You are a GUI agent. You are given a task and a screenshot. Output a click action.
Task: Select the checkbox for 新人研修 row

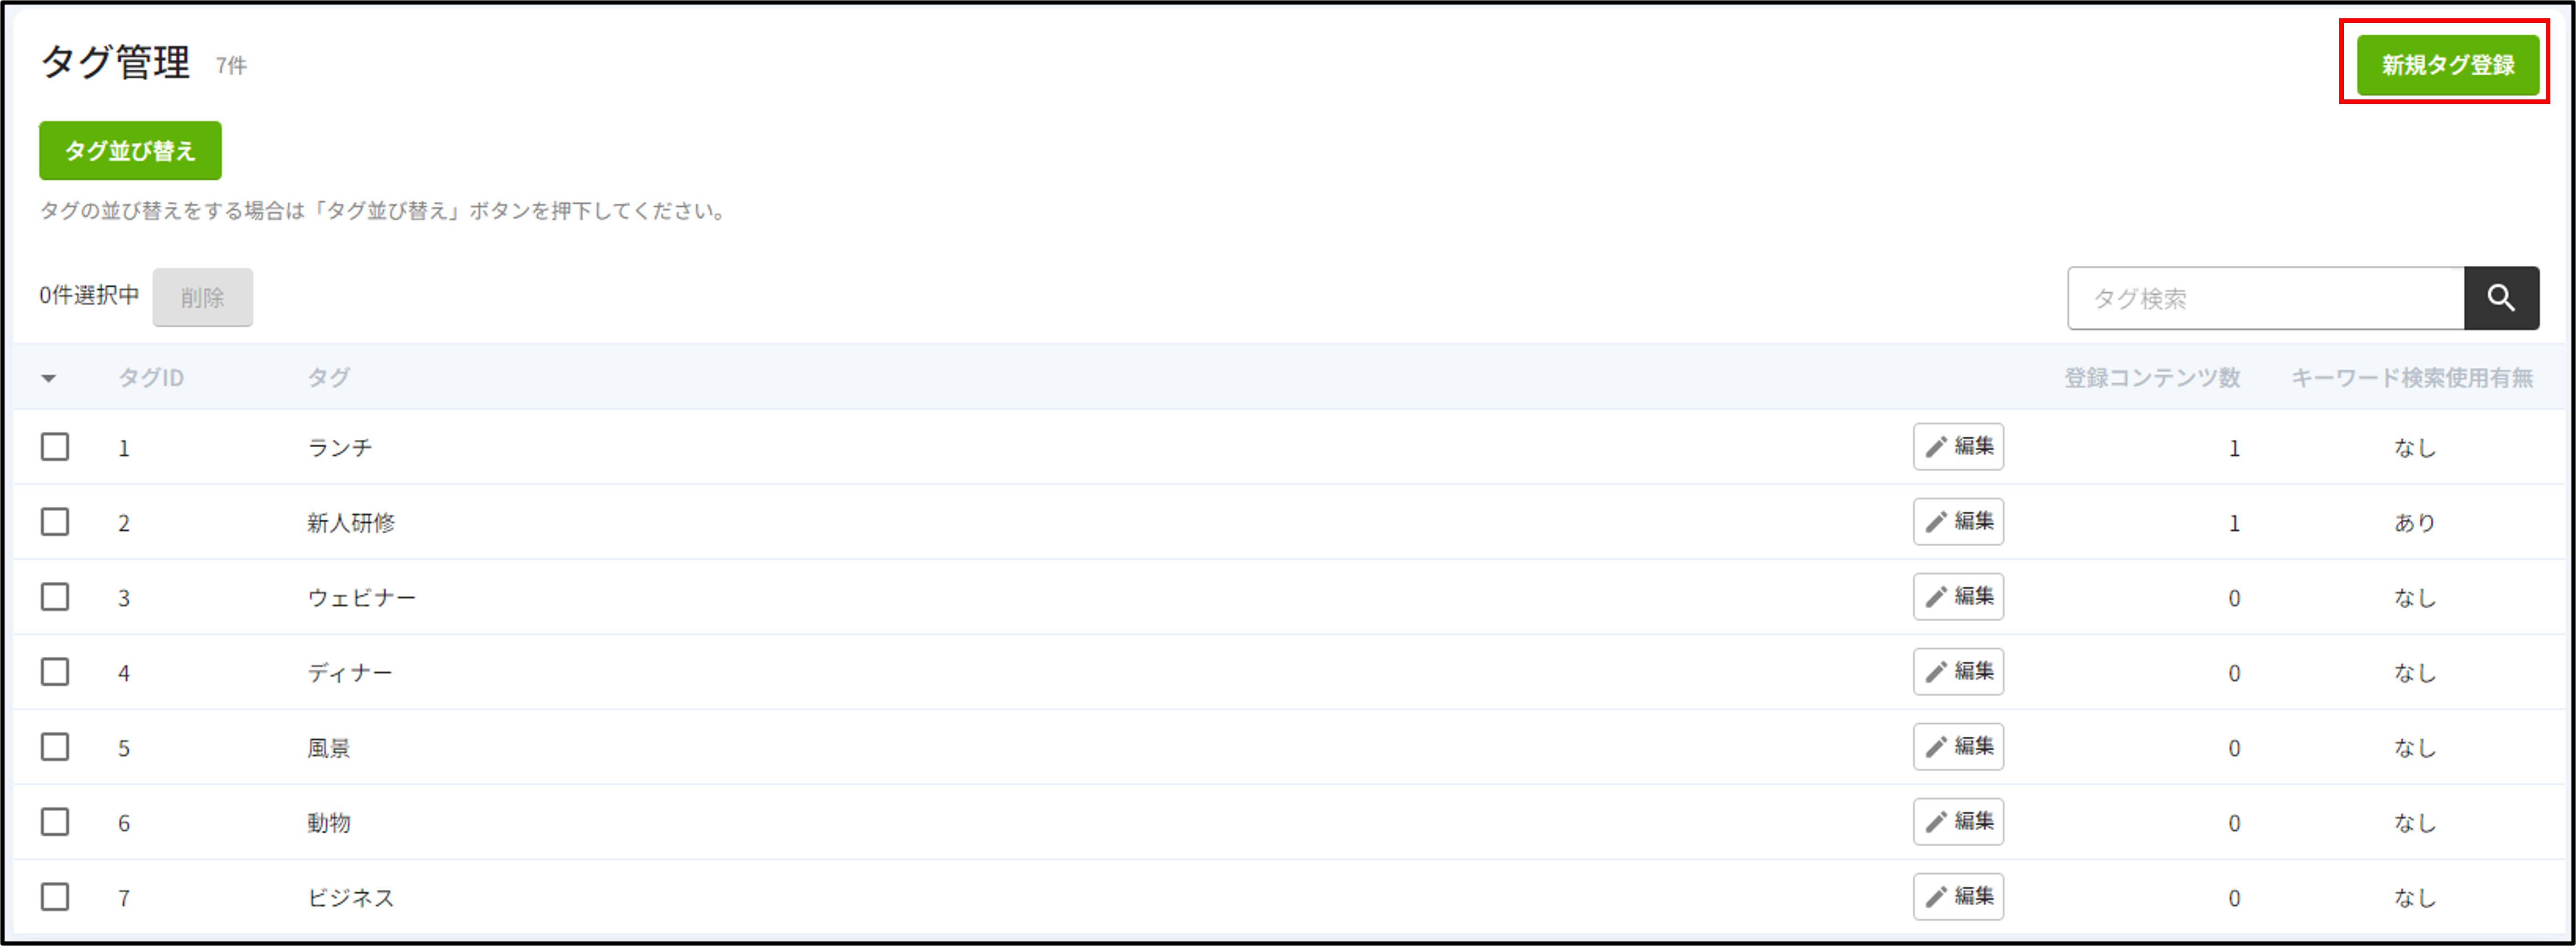55,522
